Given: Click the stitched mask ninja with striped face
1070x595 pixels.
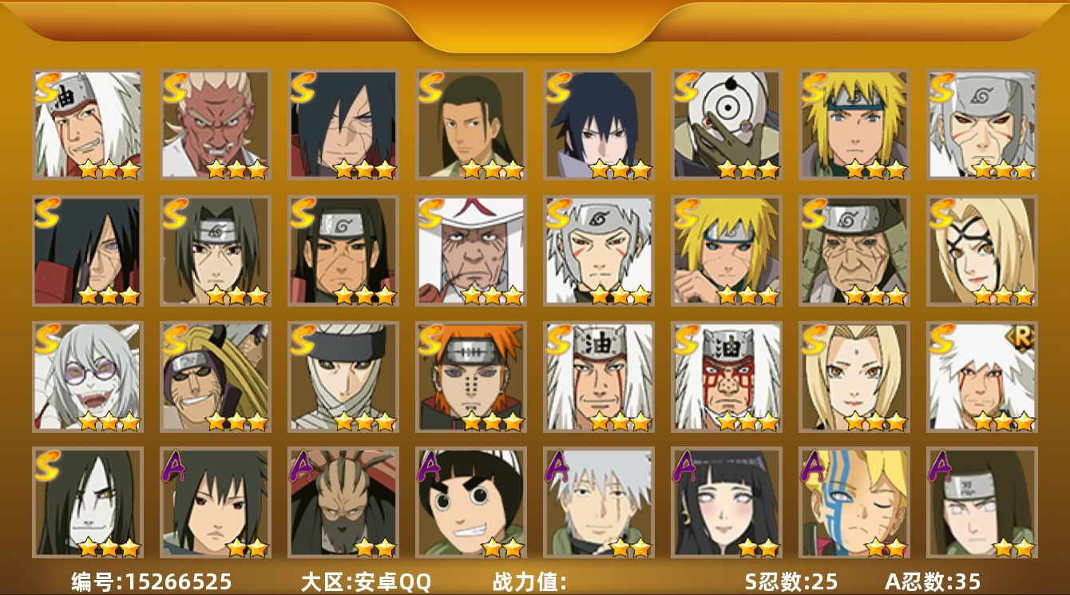Looking at the screenshot, I should (x=343, y=502).
